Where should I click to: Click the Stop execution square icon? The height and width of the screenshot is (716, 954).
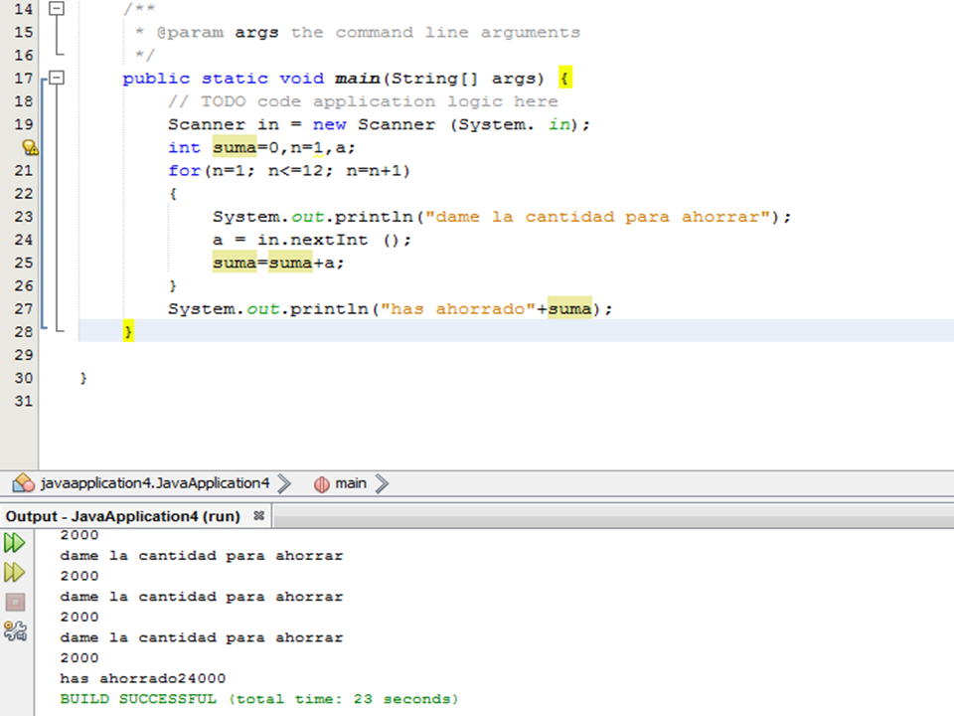click(14, 601)
